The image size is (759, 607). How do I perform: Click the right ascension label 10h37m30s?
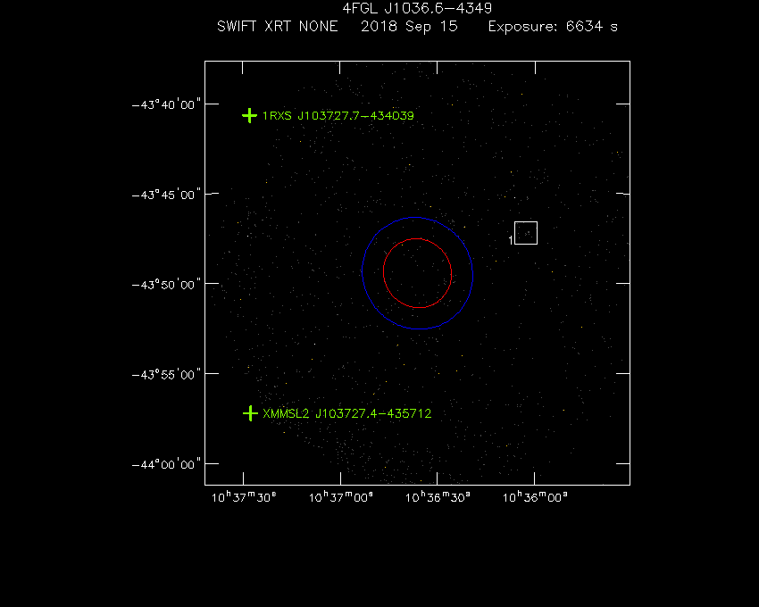(244, 497)
